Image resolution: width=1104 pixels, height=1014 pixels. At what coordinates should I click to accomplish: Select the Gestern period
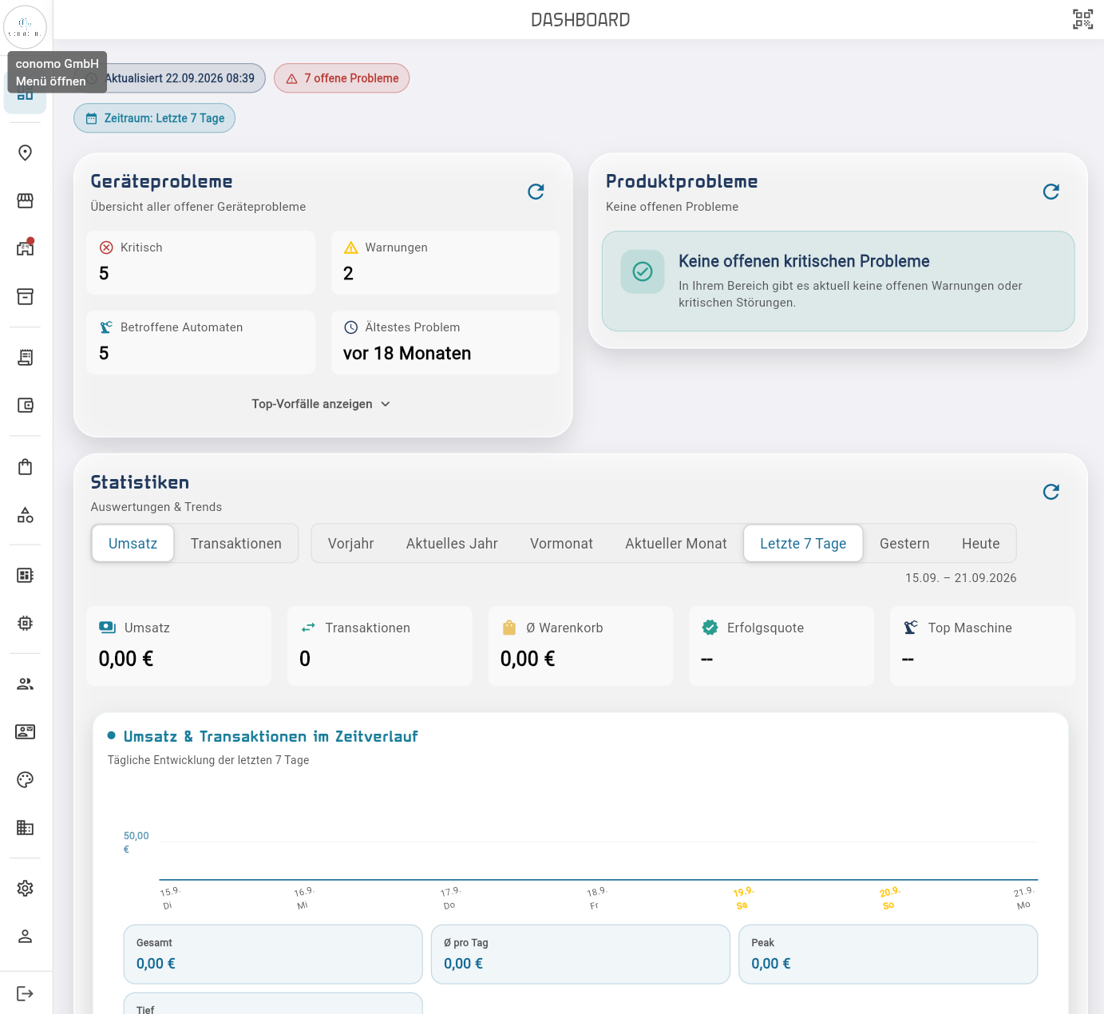pyautogui.click(x=904, y=544)
